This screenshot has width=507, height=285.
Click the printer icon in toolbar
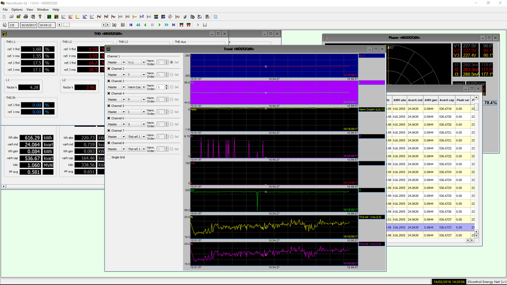(26, 16)
